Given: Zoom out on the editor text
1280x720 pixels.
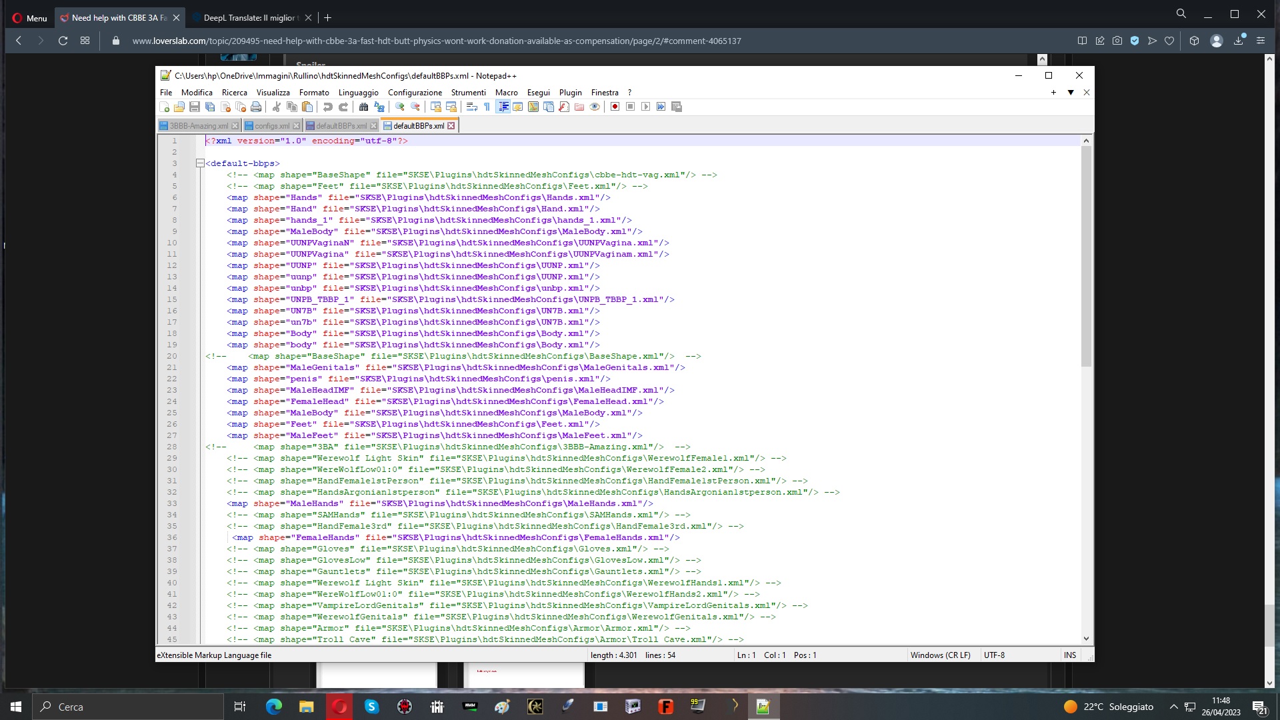Looking at the screenshot, I should click(415, 107).
